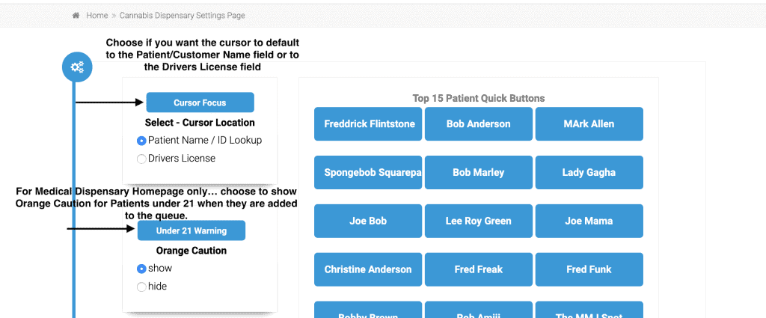Click the Lady Gagha patient button
Screen dimensions: 766x318
coord(589,172)
